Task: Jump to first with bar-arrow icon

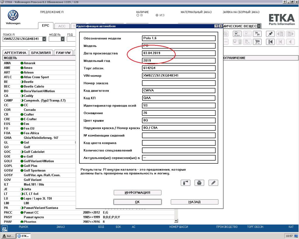Action: point(270,42)
